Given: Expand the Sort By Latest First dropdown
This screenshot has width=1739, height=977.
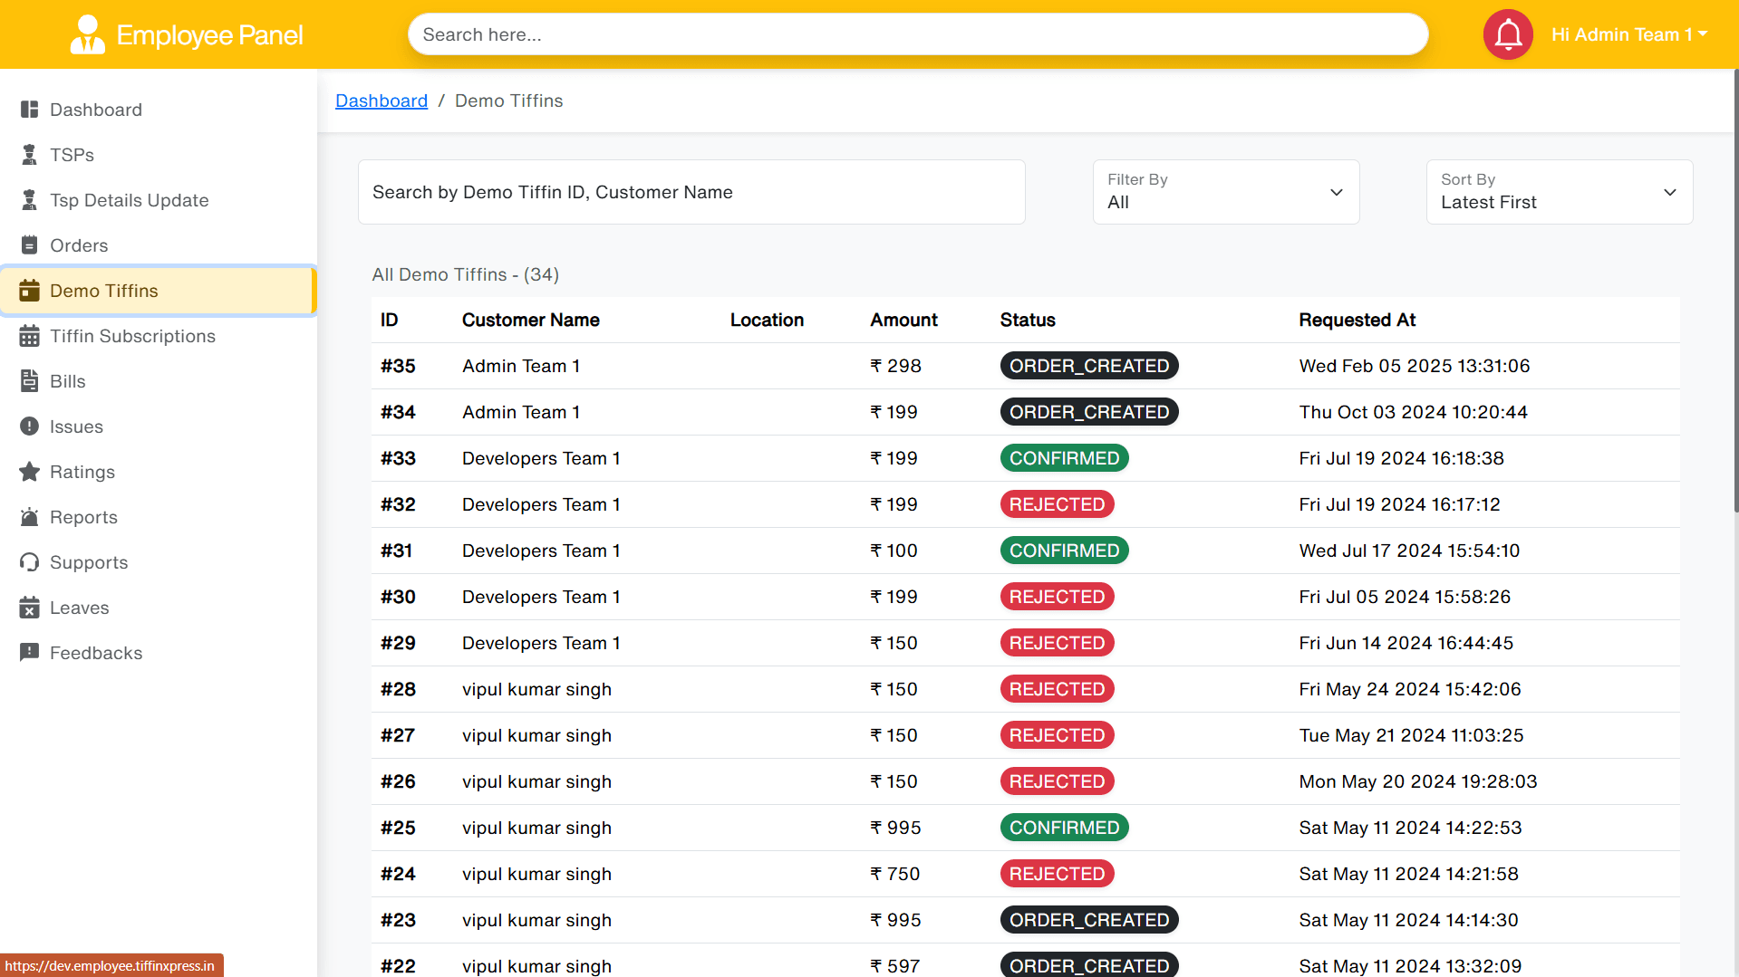Looking at the screenshot, I should click(x=1559, y=192).
